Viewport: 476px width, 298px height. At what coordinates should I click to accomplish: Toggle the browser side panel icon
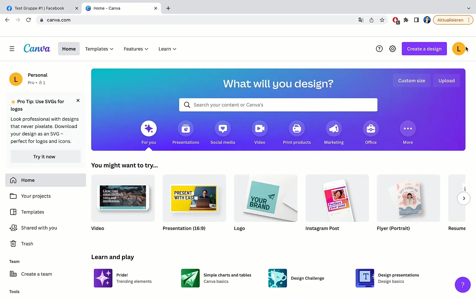[416, 20]
